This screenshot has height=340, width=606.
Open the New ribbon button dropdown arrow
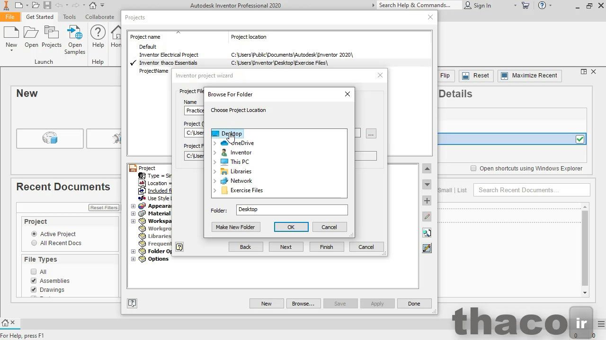[11, 51]
